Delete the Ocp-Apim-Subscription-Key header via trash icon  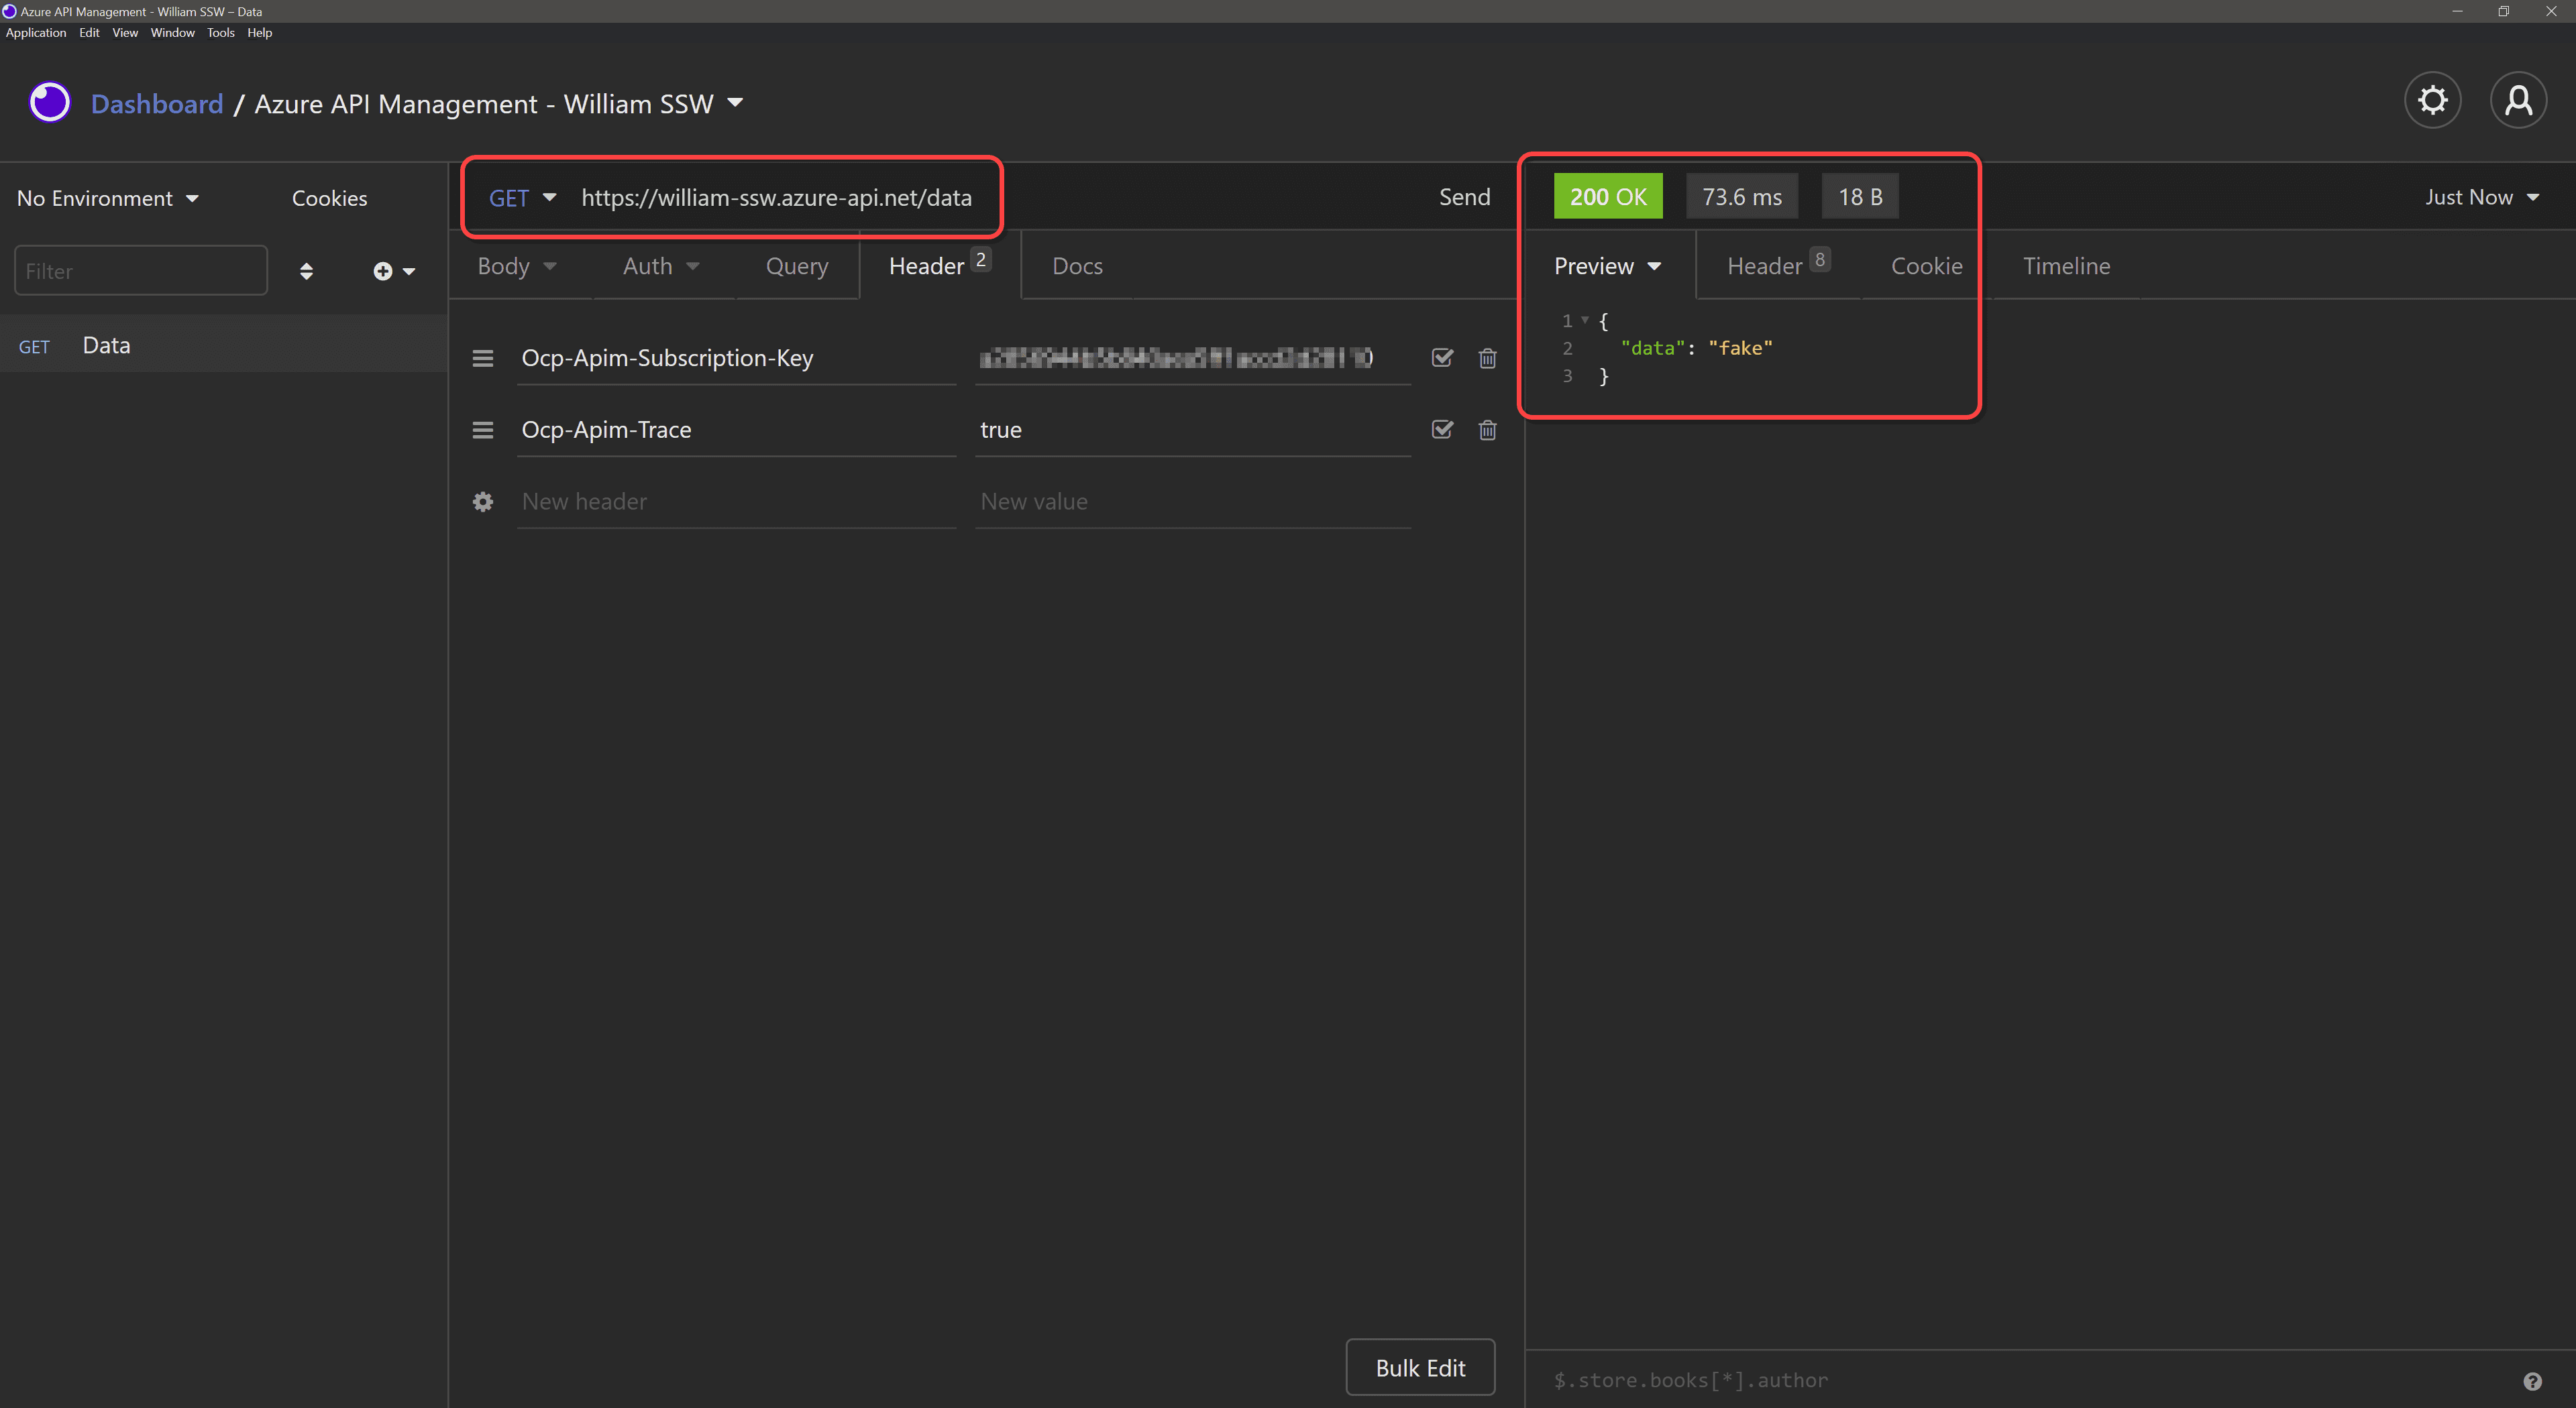[x=1487, y=359]
